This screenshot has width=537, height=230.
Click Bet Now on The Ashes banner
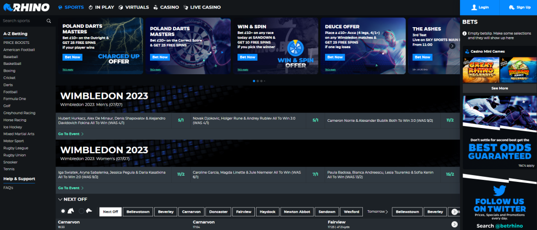422,57
